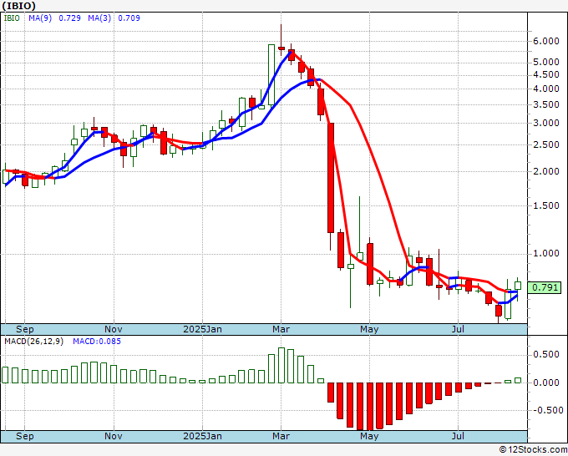Click Jul on the price chart date axis
The height and width of the screenshot is (456, 568).
coord(459,329)
